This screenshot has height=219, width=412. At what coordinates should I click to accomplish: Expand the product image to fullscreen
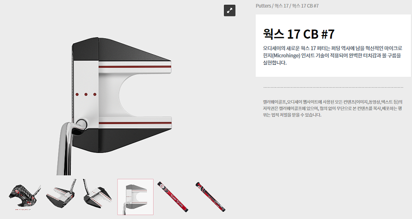click(229, 10)
